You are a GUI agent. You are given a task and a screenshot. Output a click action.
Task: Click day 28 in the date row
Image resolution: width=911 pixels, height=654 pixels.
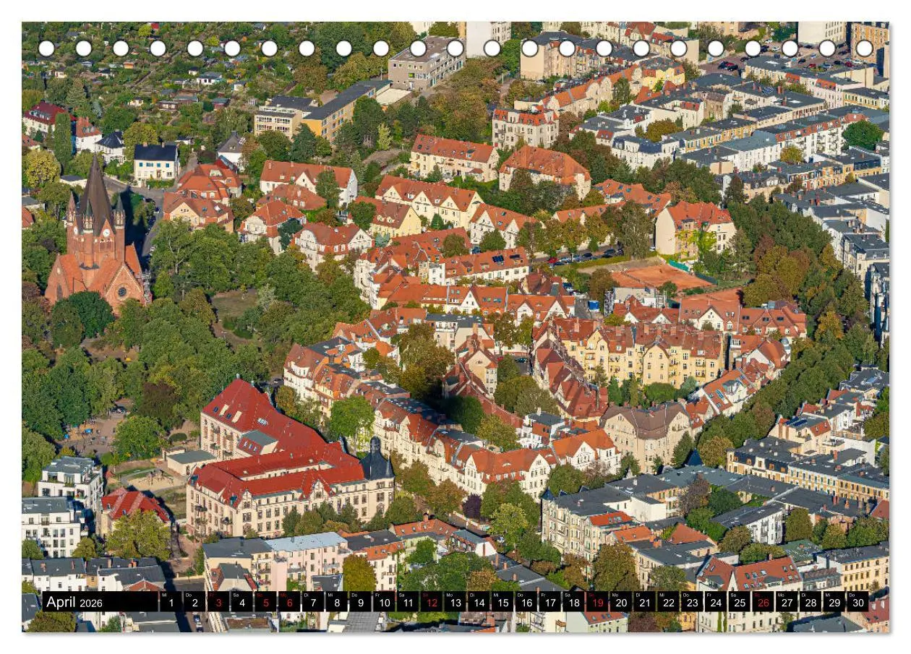click(x=811, y=602)
